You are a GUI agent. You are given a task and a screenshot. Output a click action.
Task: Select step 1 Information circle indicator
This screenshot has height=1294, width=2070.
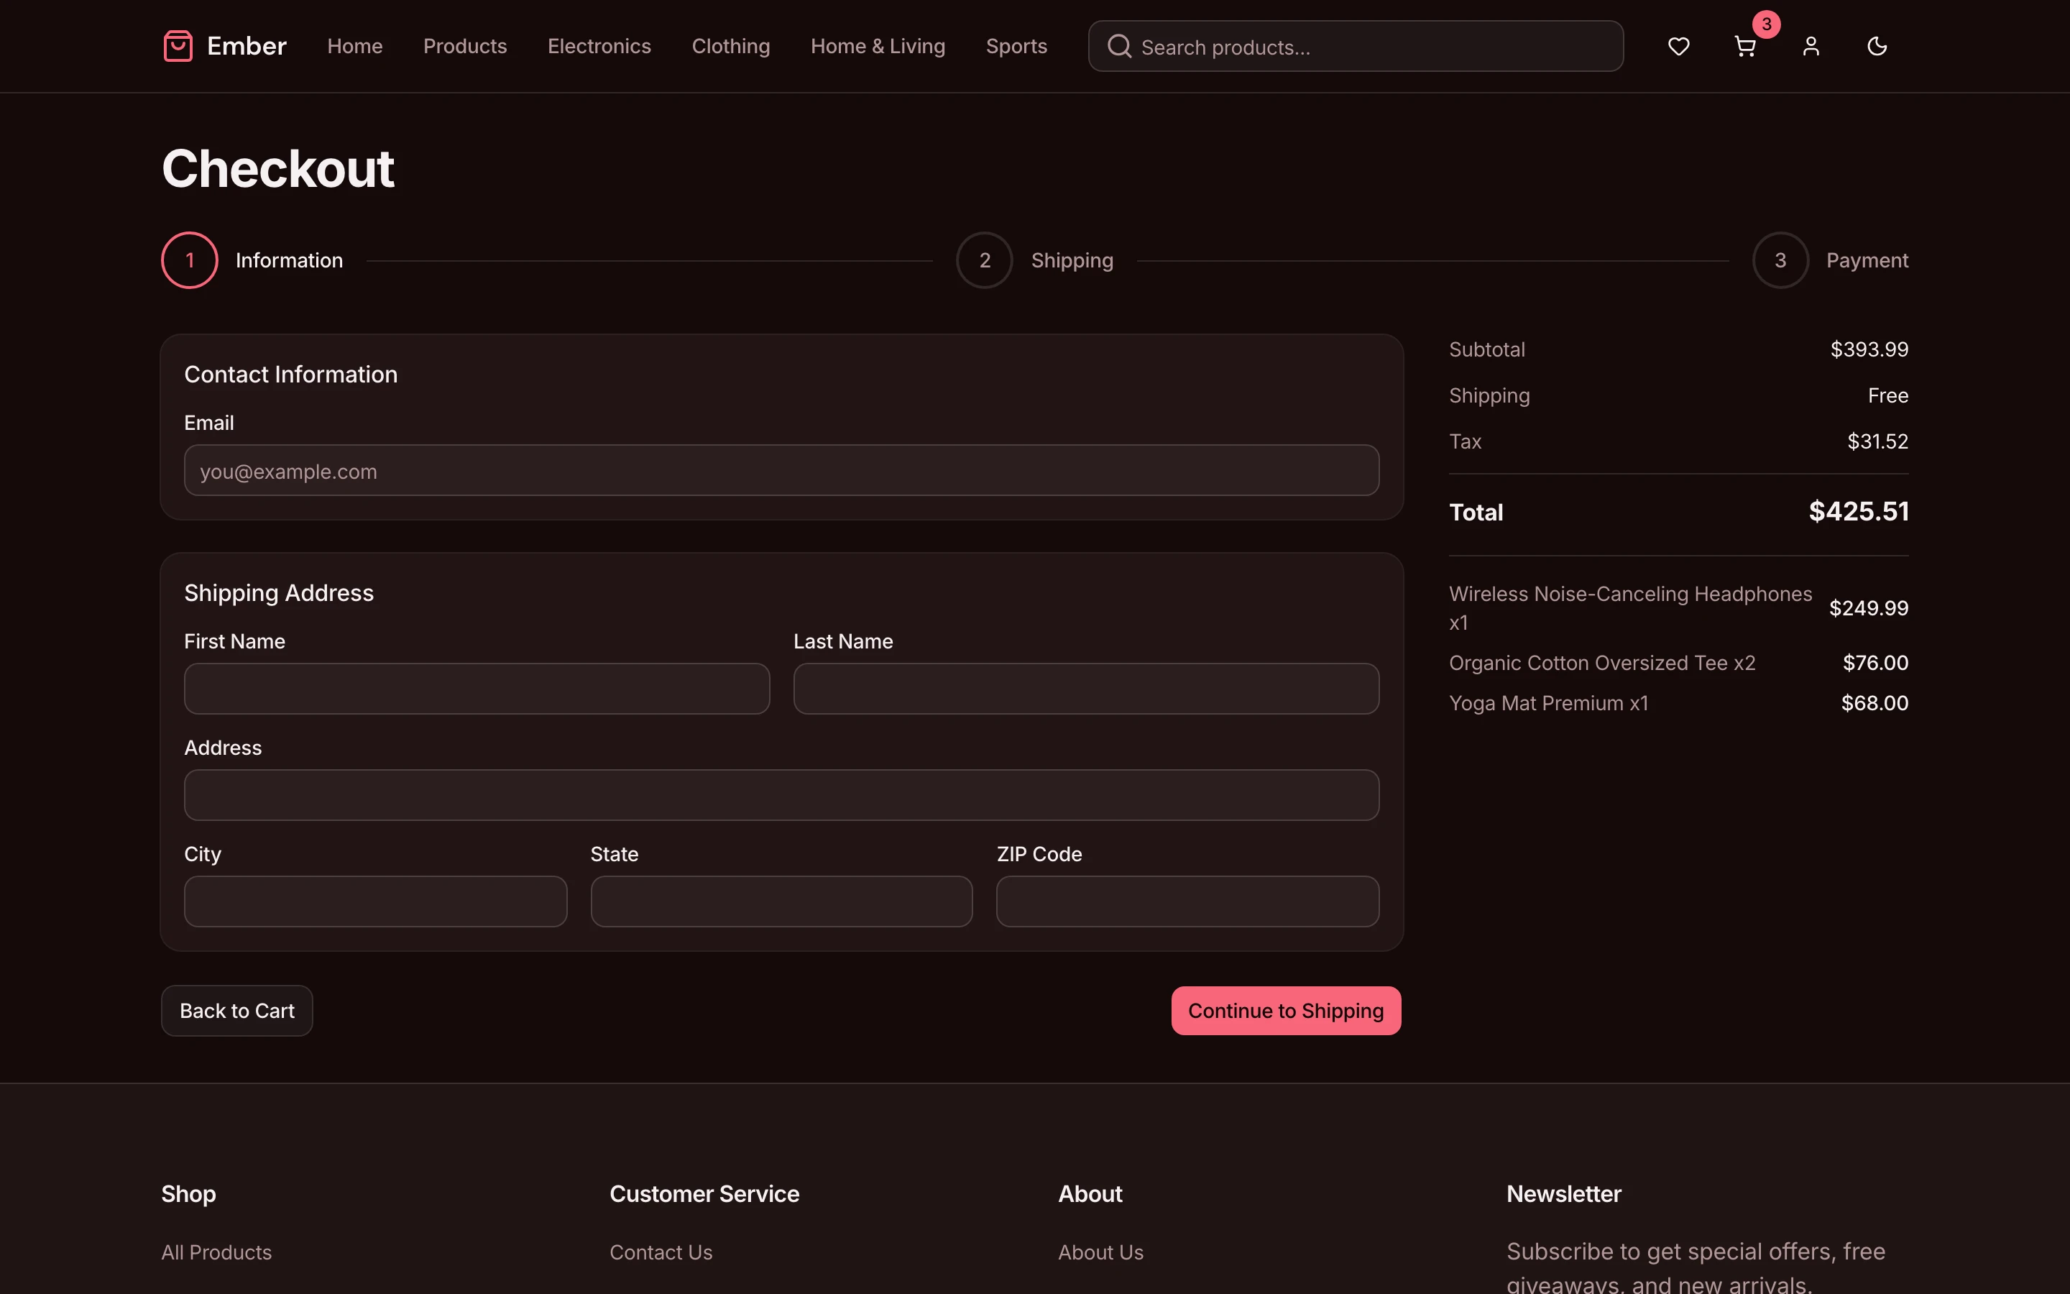[x=189, y=260]
